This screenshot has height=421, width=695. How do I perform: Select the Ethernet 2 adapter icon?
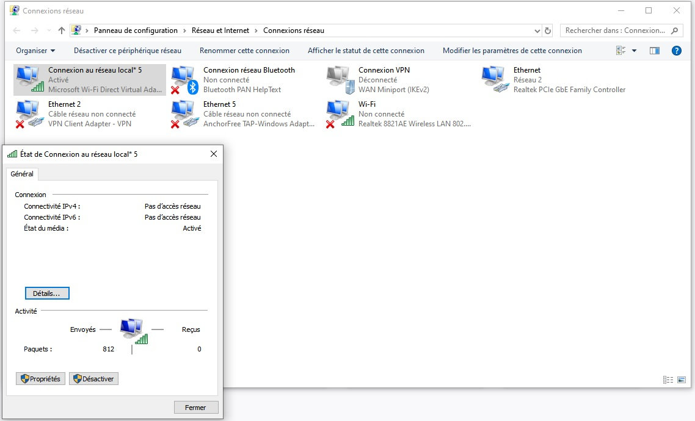(x=29, y=113)
